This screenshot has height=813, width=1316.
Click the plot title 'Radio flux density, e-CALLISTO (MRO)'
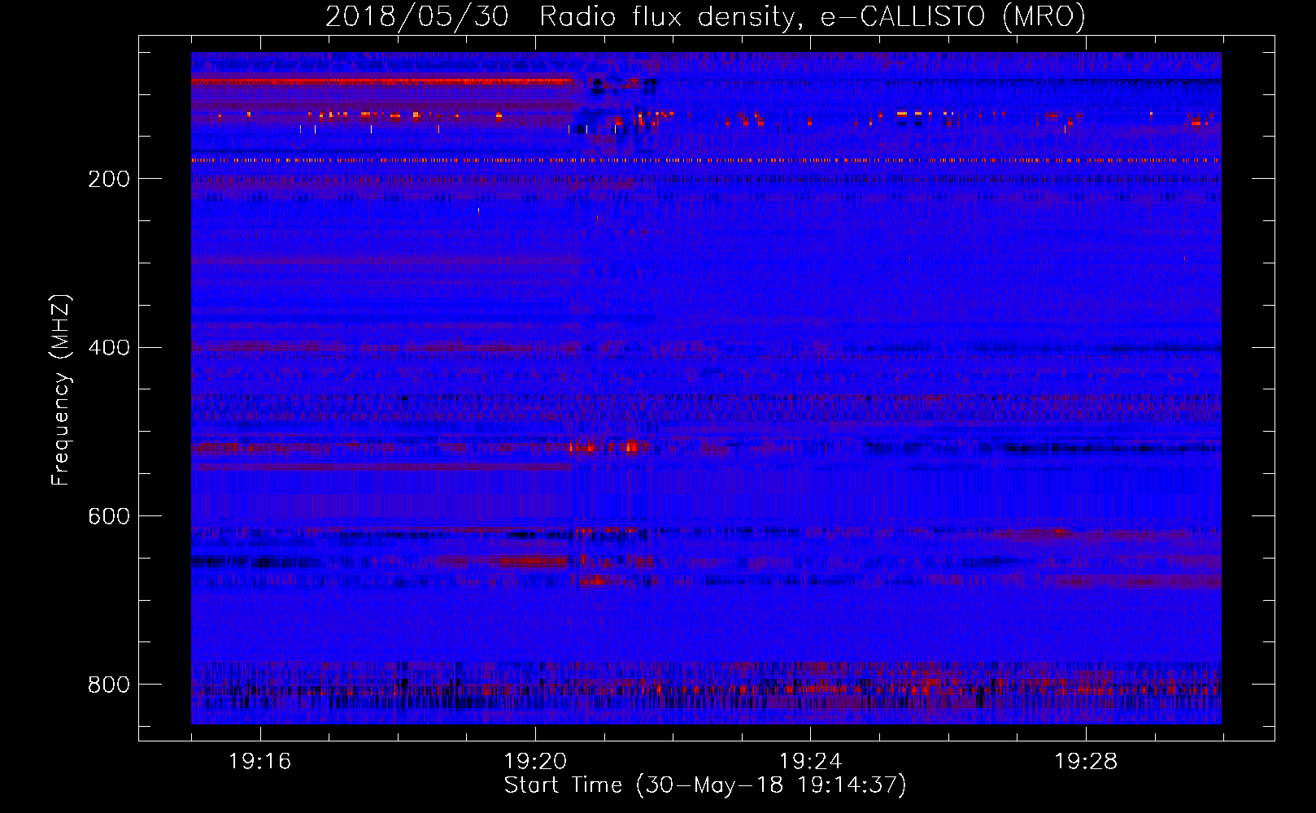pos(813,17)
